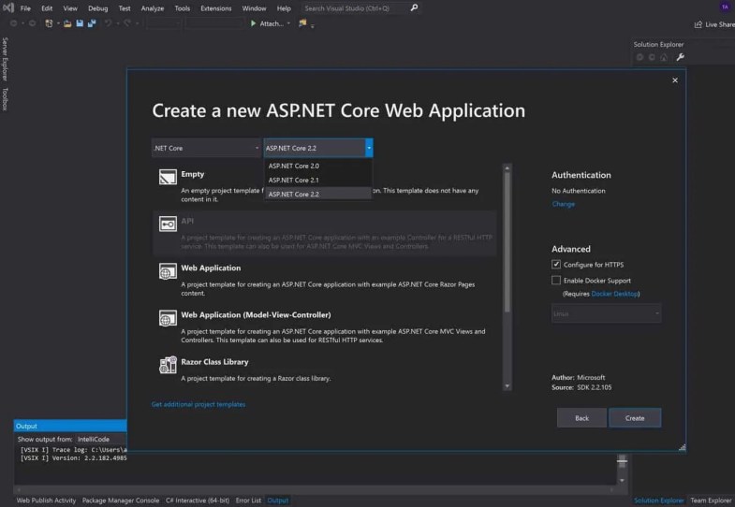735x507 pixels.
Task: Select the Web Application MVC template icon
Action: pyautogui.click(x=168, y=318)
